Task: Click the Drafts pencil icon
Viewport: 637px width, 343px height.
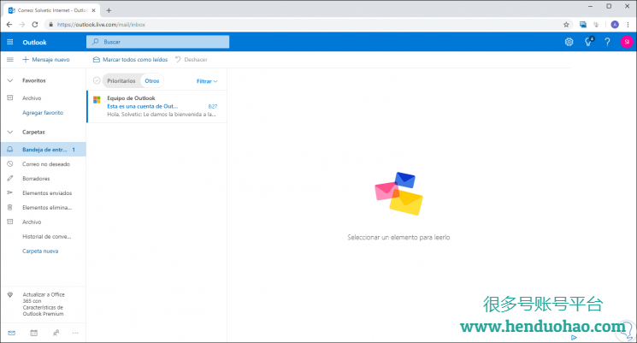Action: (x=10, y=179)
